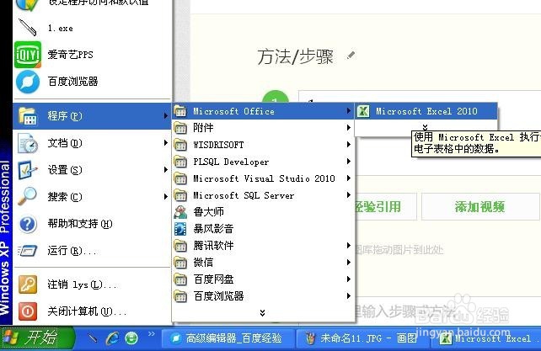Click the 暴风影音 player icon
Viewport: 541px width, 351px height.
pos(180,229)
